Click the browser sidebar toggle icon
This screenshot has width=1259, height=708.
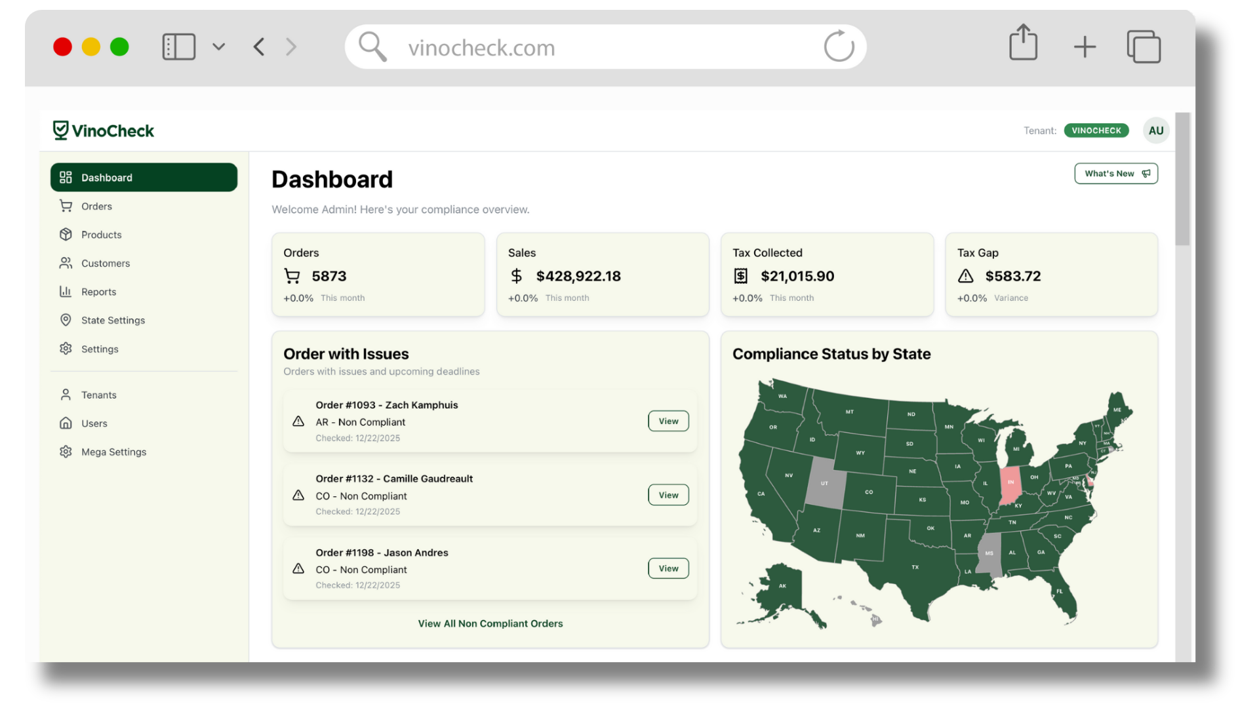[178, 47]
